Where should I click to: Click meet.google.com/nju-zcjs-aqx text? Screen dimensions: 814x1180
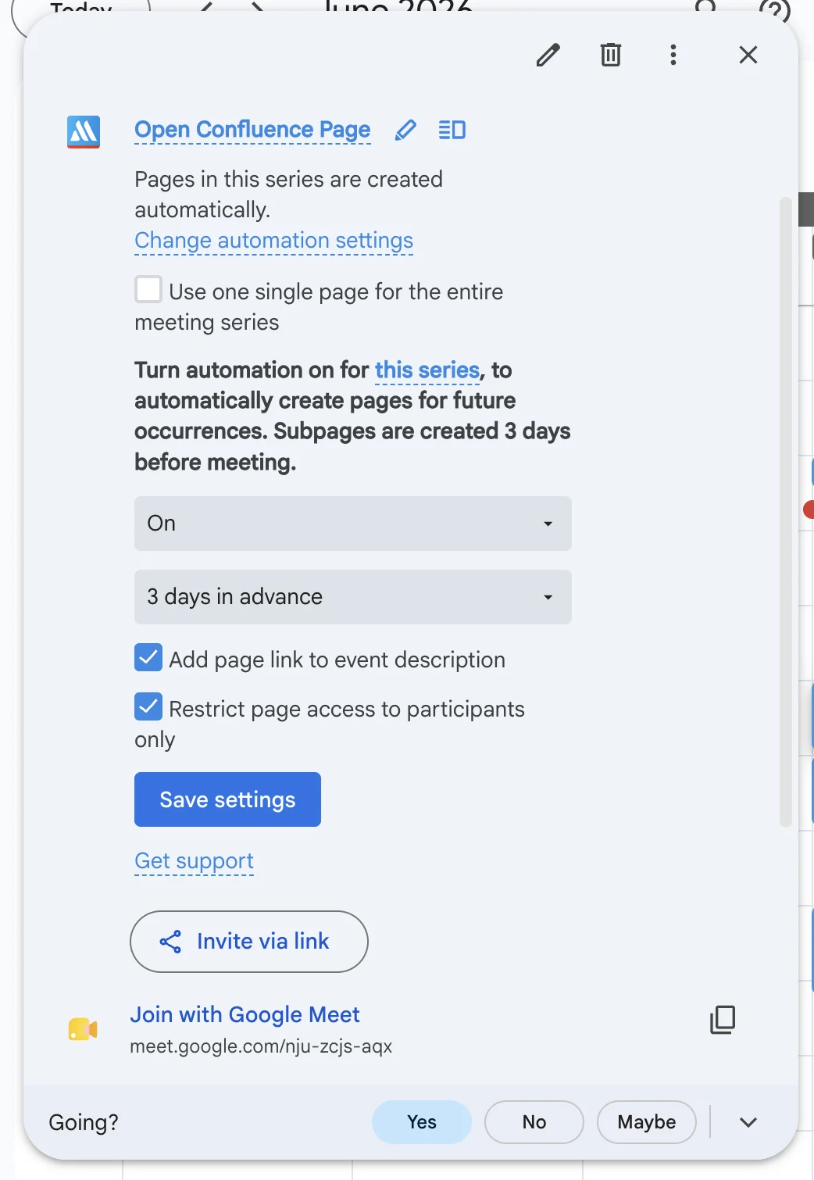coord(261,1046)
